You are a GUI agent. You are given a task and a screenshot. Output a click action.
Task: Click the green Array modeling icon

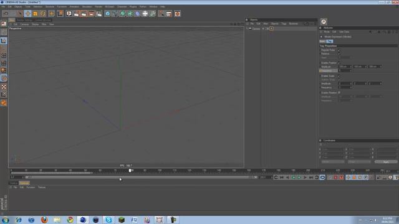click(130, 14)
